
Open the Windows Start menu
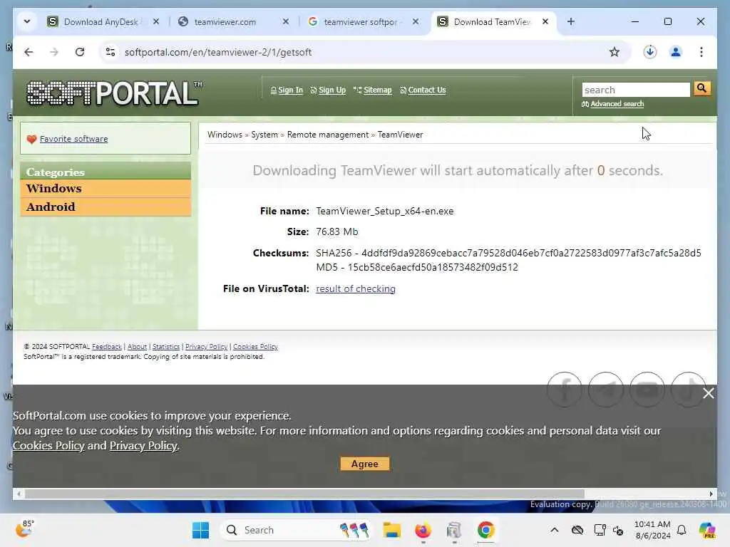[x=200, y=530]
